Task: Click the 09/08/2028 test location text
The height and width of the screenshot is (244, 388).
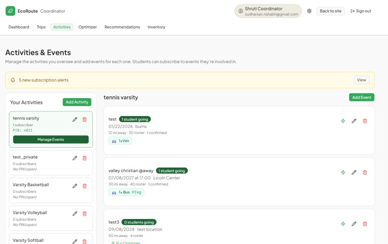Action: pyautogui.click(x=135, y=230)
